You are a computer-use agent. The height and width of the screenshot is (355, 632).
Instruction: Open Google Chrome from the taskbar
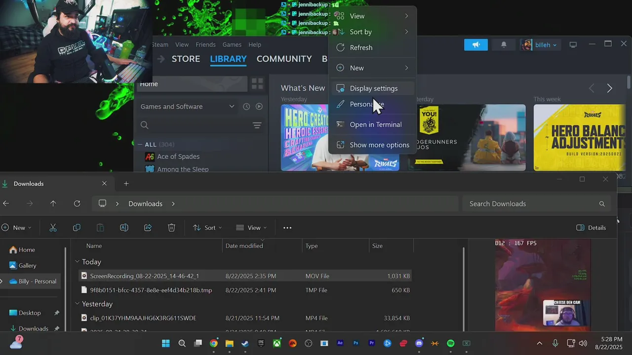(213, 343)
